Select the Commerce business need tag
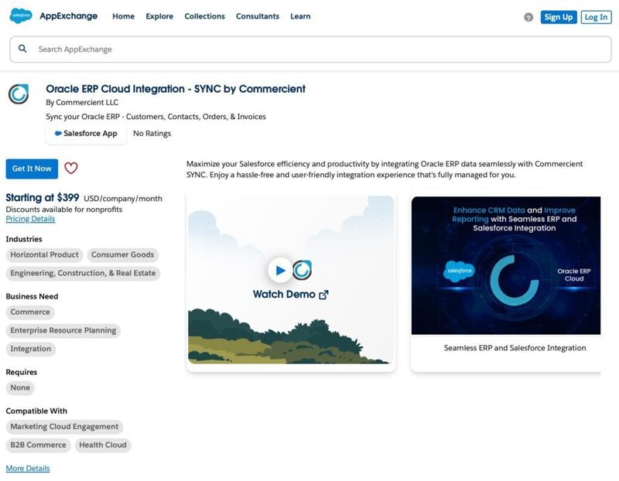This screenshot has width=619, height=481. pyautogui.click(x=30, y=312)
